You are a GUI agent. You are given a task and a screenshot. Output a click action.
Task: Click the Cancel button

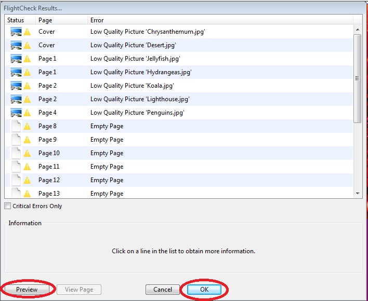pyautogui.click(x=162, y=290)
